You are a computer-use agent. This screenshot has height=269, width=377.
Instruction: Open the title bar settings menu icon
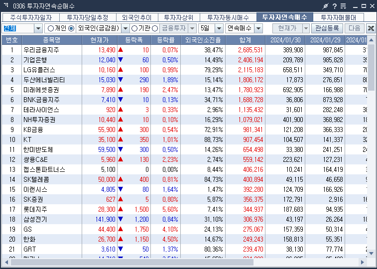click(343, 6)
